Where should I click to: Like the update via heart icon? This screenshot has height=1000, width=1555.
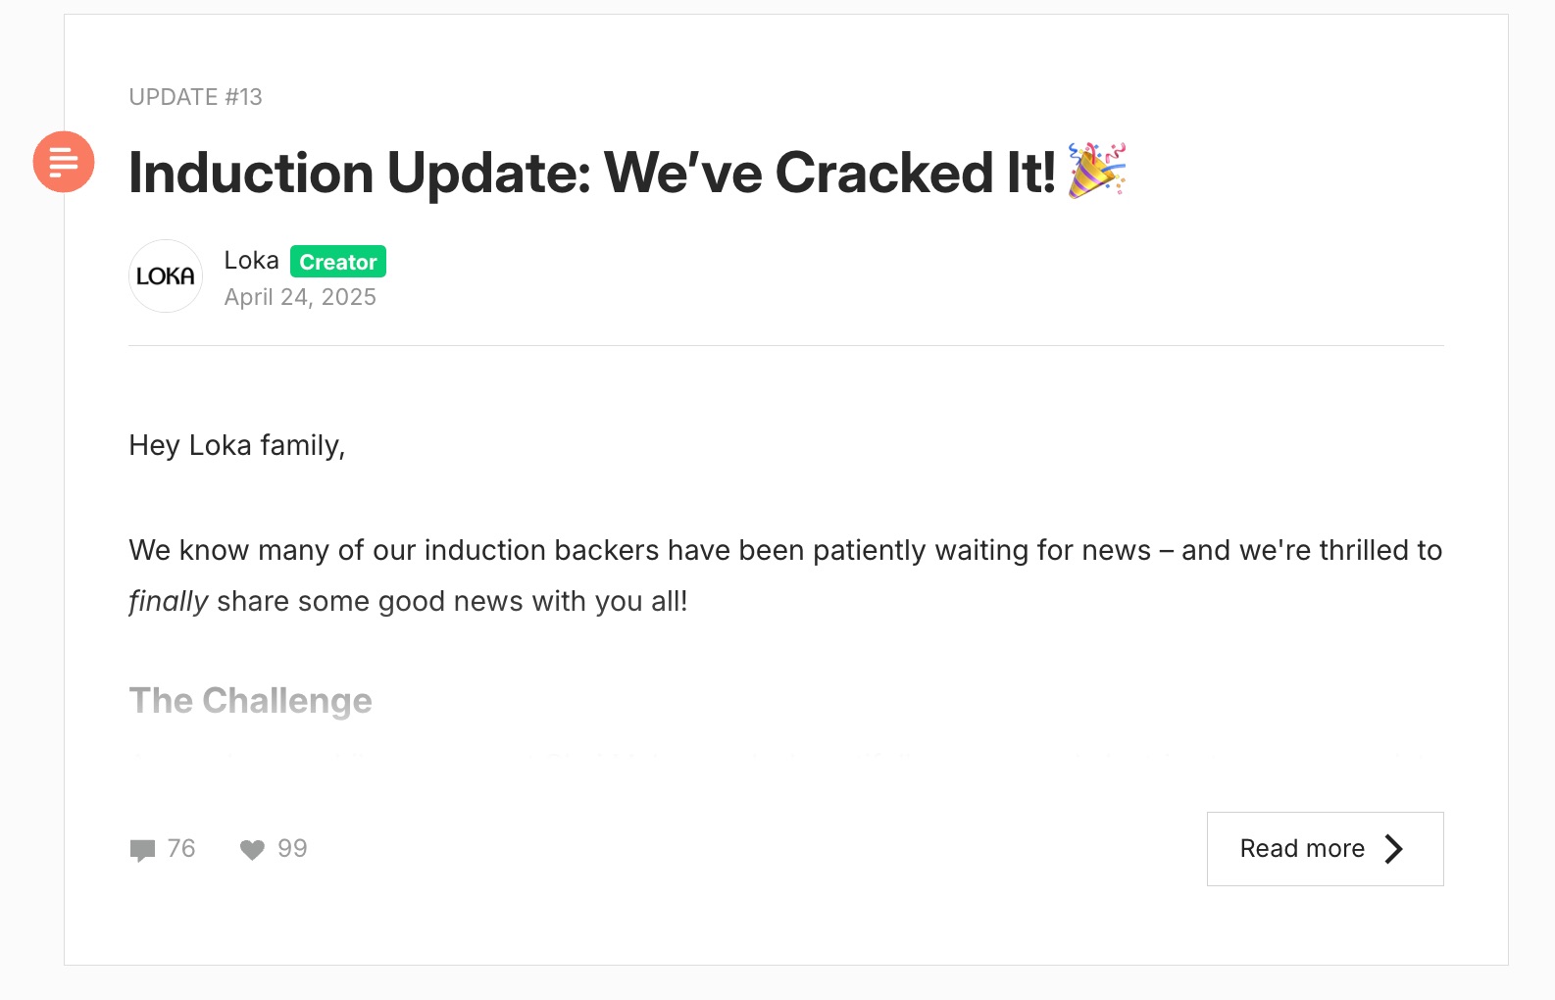tap(252, 850)
